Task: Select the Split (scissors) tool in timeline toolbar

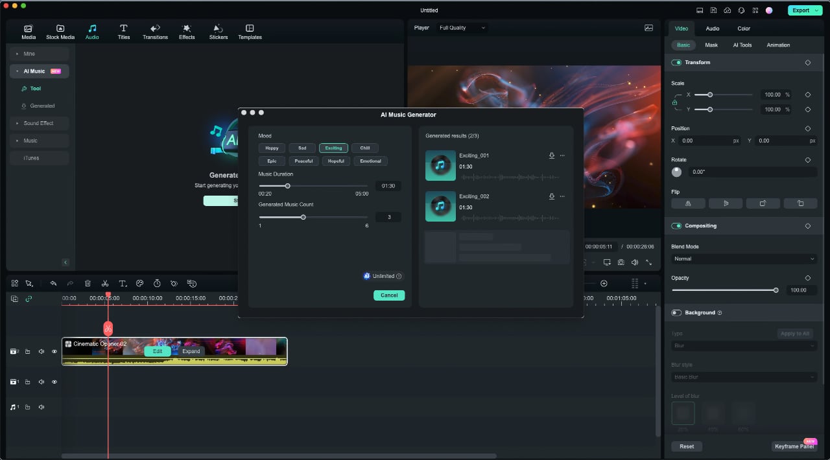Action: point(105,283)
